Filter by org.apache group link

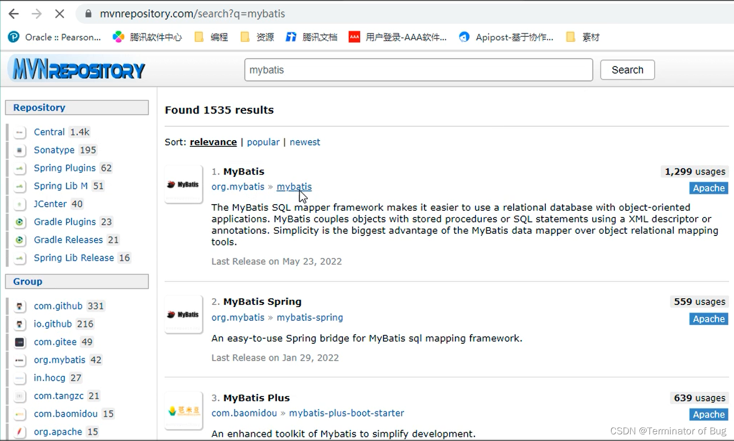[x=58, y=432]
